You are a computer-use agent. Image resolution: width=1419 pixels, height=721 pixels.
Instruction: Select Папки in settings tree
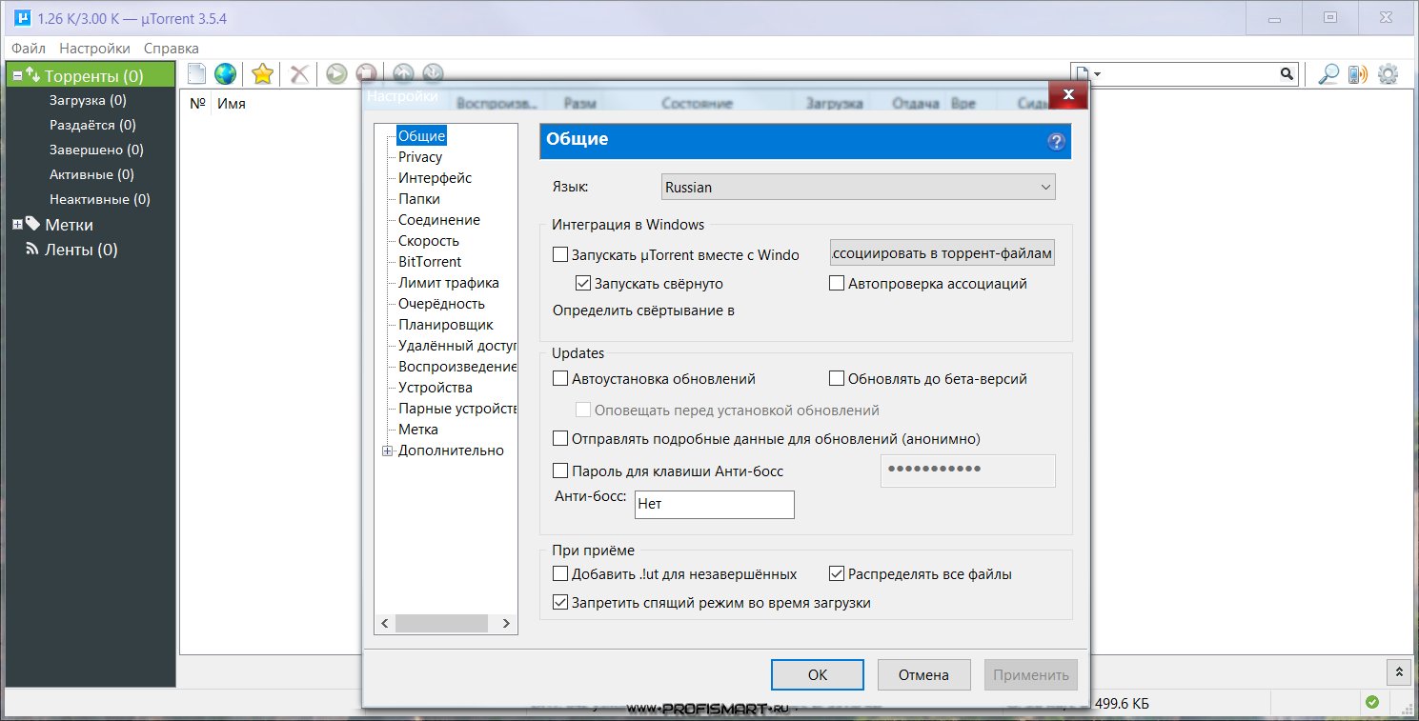point(419,198)
